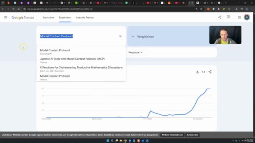Screen dimensions: 255x143
Task: Open the embed code icon for the chart
Action: coord(204,72)
